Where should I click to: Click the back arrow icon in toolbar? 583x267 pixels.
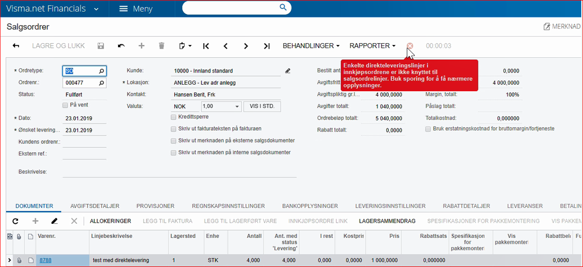coord(16,46)
